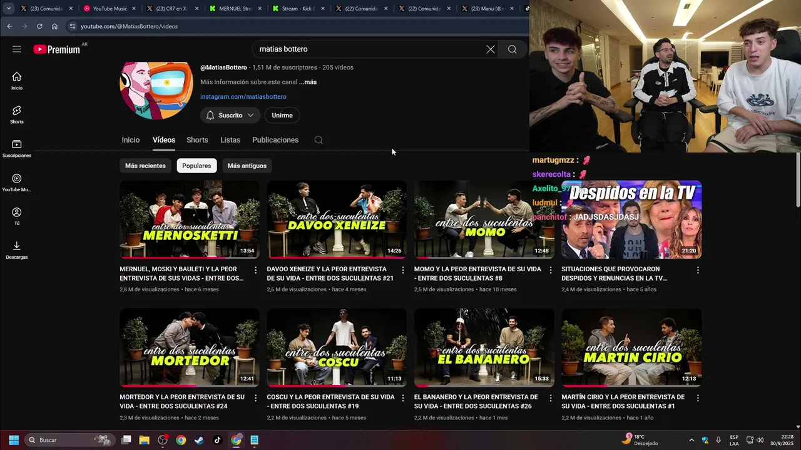The image size is (801, 450).
Task: Open the Listas channel tab
Action: 230,140
